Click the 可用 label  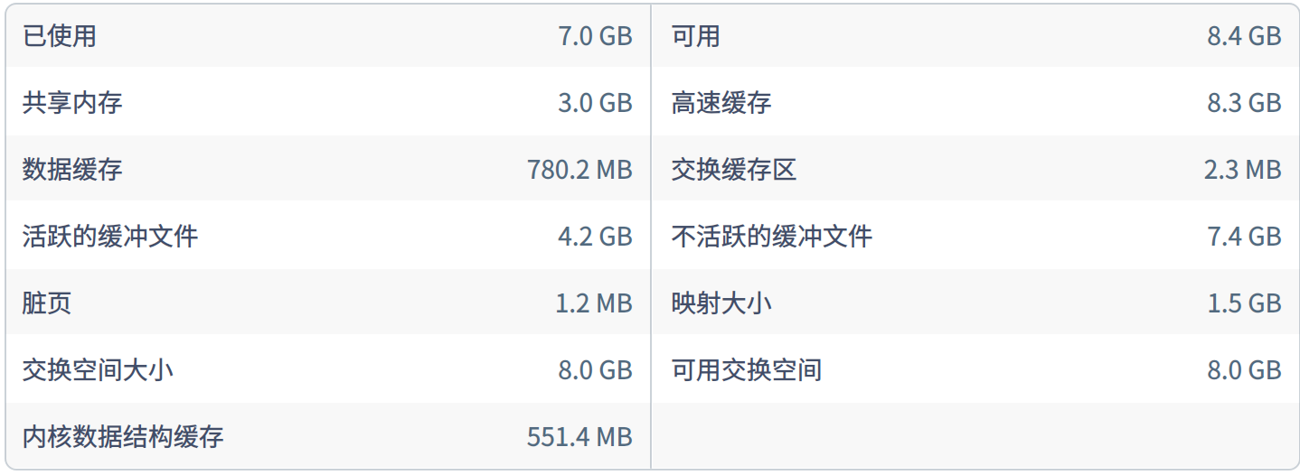696,36
